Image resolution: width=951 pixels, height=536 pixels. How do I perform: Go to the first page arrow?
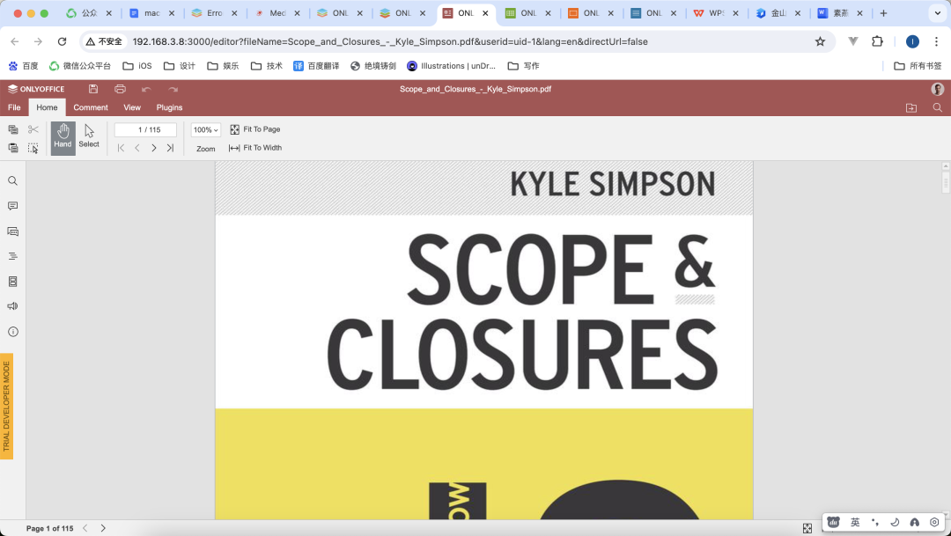[x=121, y=148]
